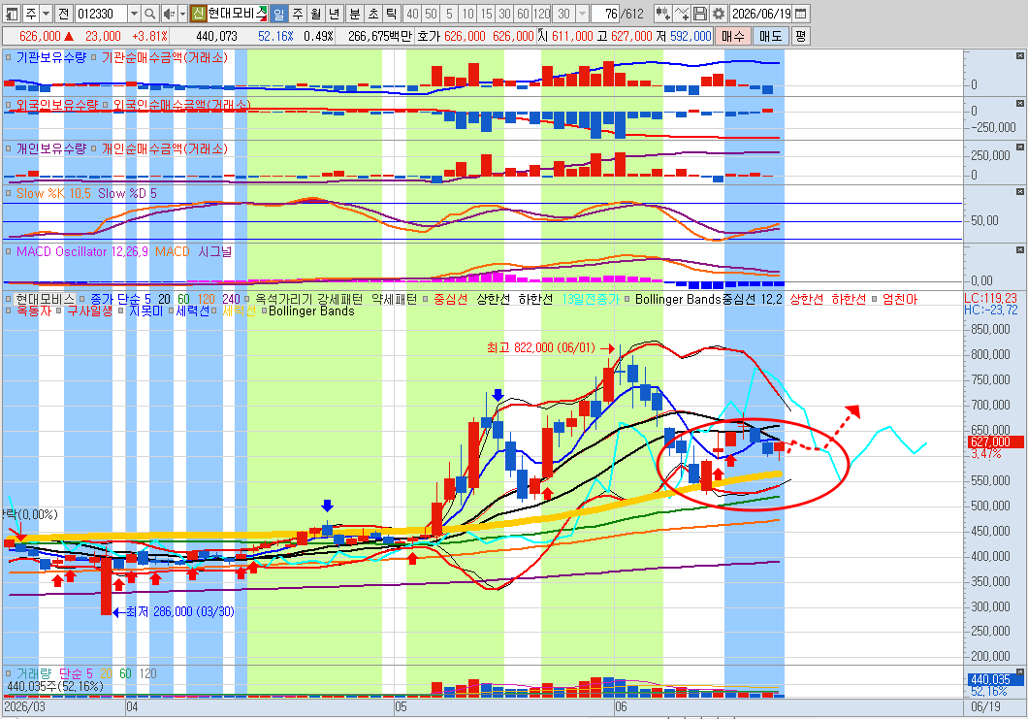This screenshot has height=719, width=1028.
Task: Click the 06/19 date label on time axis
Action: (986, 707)
